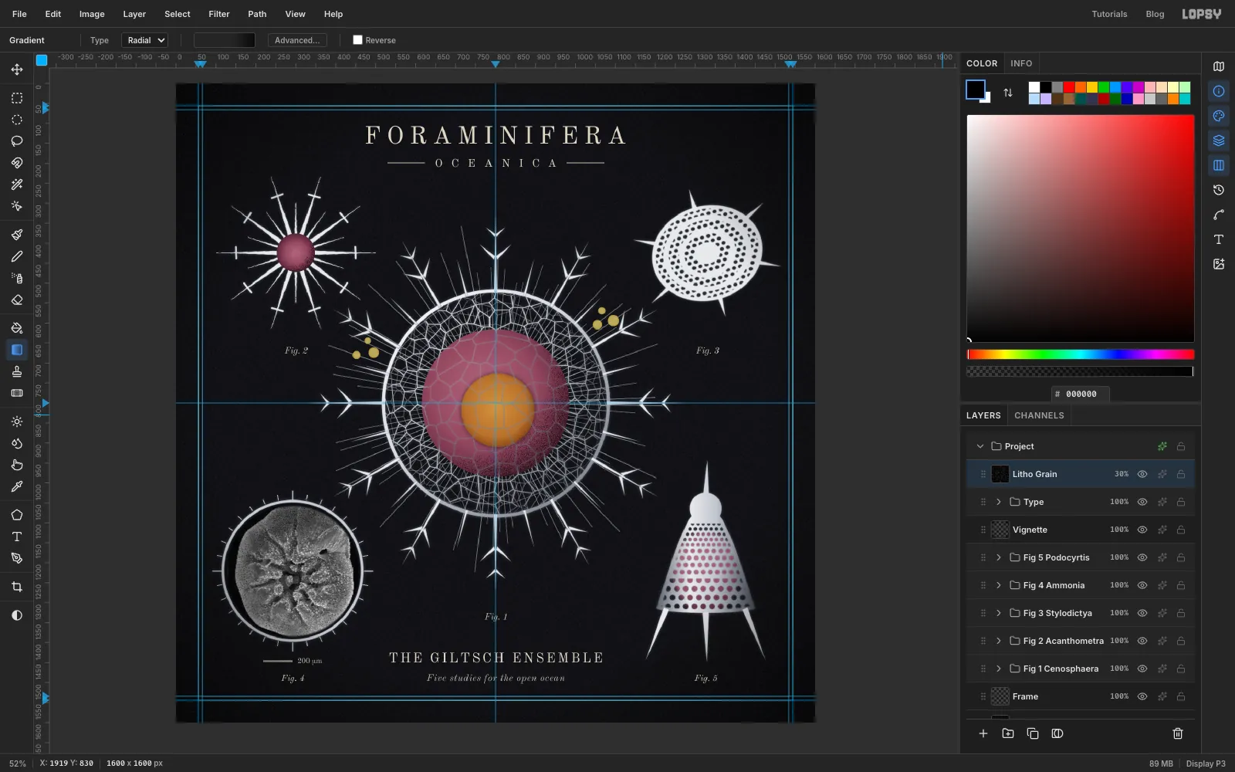Select the Clone Stamp tool
Image resolution: width=1235 pixels, height=772 pixels.
[x=16, y=371]
